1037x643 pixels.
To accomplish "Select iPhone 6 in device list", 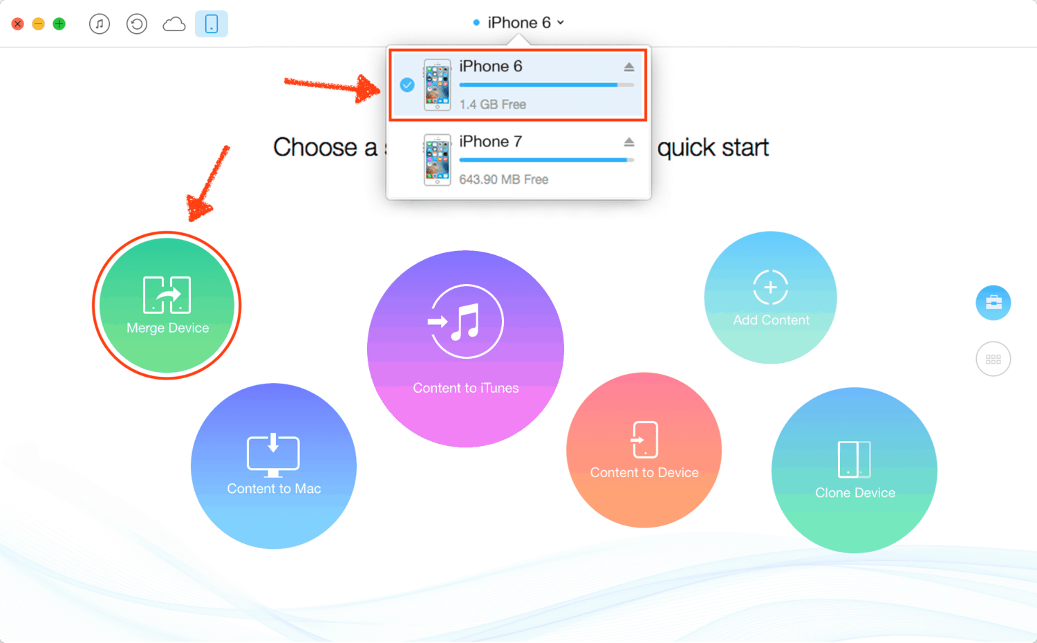I will click(518, 85).
